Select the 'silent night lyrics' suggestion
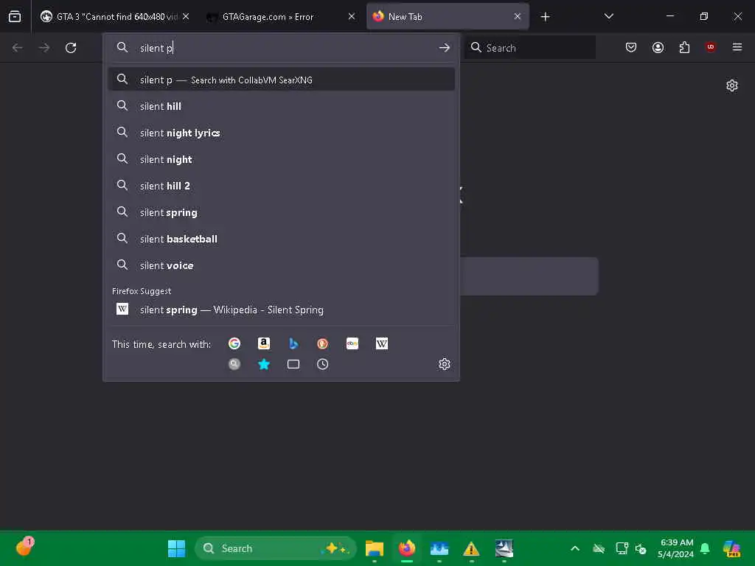Image resolution: width=755 pixels, height=566 pixels. 281,133
